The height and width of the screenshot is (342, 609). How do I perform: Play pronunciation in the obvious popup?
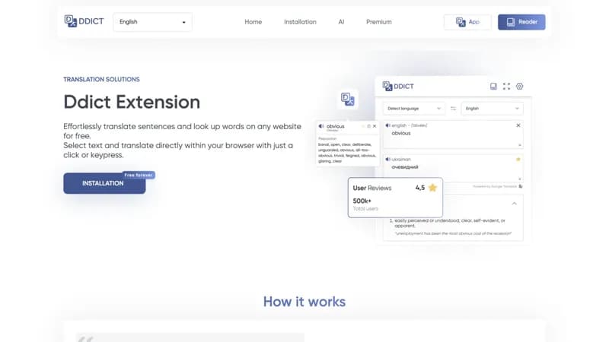[x=321, y=126]
